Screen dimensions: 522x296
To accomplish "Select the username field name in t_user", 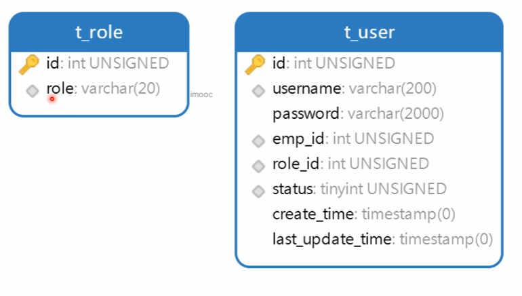I will tap(306, 89).
